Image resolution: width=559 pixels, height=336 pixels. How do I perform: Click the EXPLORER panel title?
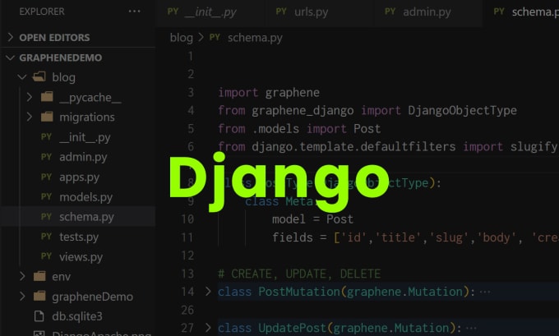pyautogui.click(x=42, y=12)
